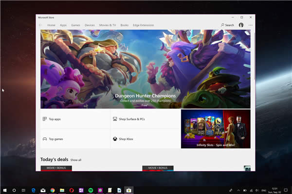Open the Search button in the Store
This screenshot has width=292, height=194.
pyautogui.click(x=227, y=25)
